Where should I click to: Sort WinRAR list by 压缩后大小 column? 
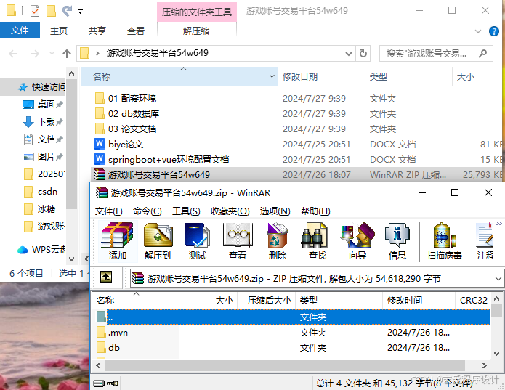click(x=267, y=300)
